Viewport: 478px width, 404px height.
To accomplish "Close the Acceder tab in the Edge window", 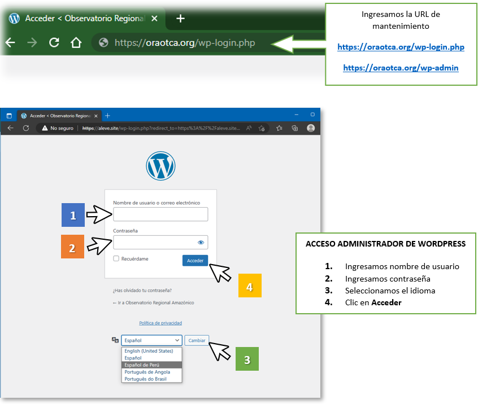I will 96,116.
